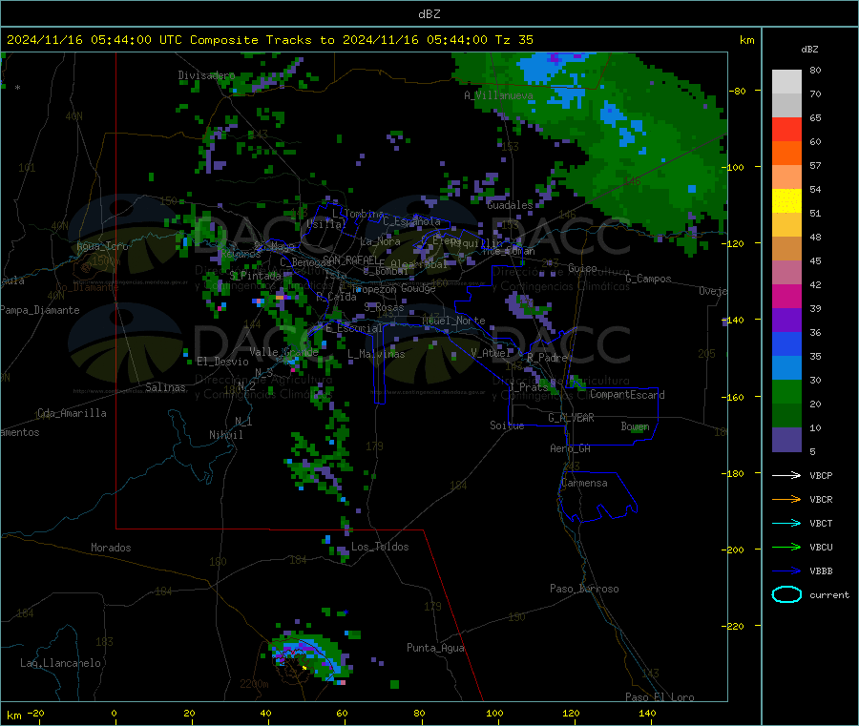Click the Aero_GA location label
859x726 pixels.
point(571,448)
